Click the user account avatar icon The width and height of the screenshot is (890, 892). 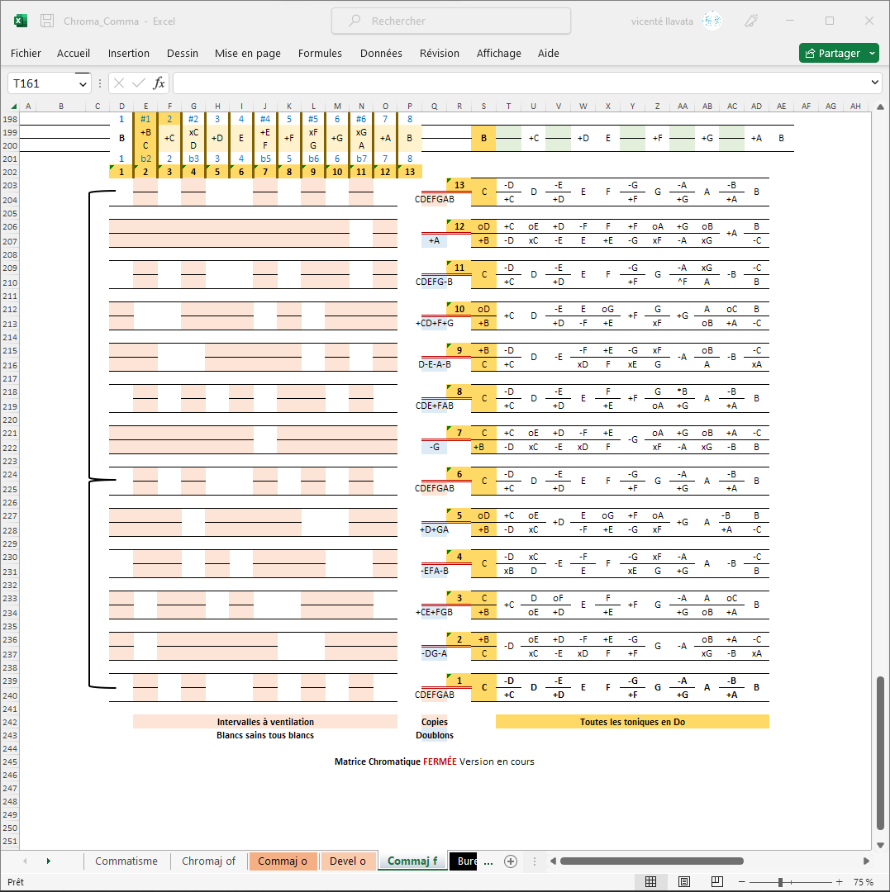coord(712,21)
